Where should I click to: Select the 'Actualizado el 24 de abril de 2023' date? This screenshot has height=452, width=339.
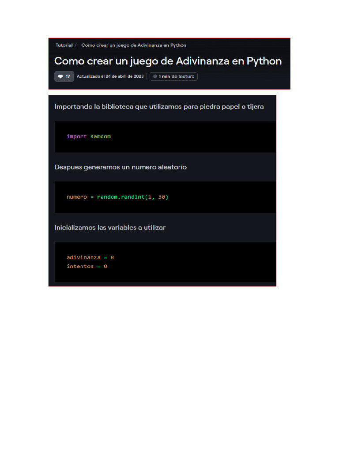[x=110, y=76]
